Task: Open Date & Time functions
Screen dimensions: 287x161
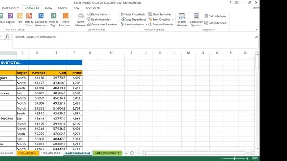Action: (x=29, y=19)
